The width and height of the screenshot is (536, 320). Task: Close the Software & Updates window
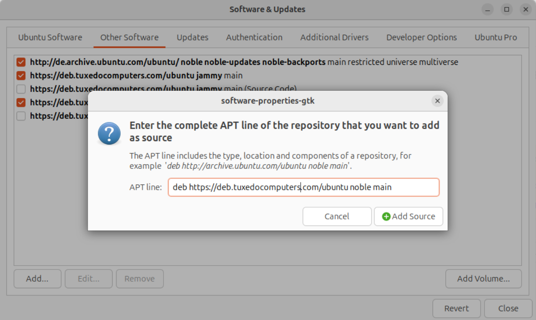[x=525, y=9]
